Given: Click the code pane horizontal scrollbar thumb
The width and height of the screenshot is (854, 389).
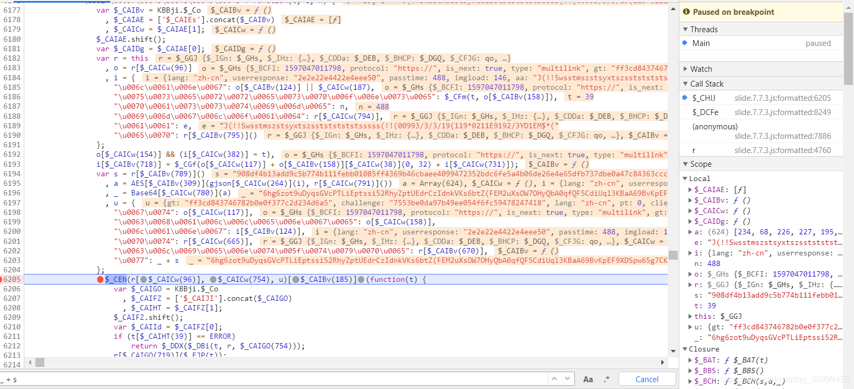Looking at the screenshot, I should coord(40,362).
